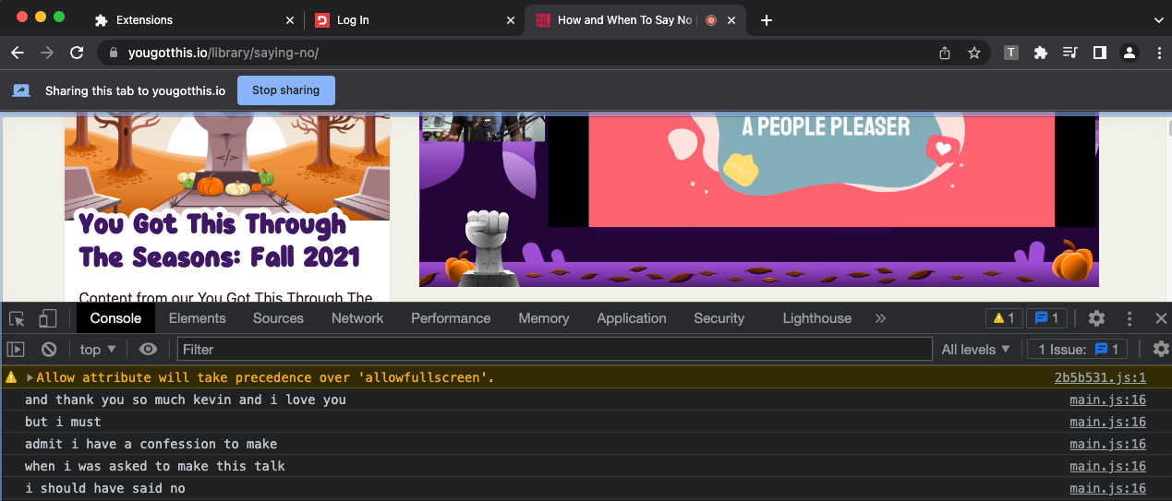This screenshot has height=501, width=1172.
Task: Click log text 'i should have said no'
Action: tap(105, 488)
